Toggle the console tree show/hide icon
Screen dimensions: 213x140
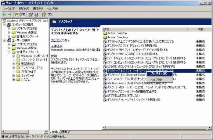click(x=23, y=15)
